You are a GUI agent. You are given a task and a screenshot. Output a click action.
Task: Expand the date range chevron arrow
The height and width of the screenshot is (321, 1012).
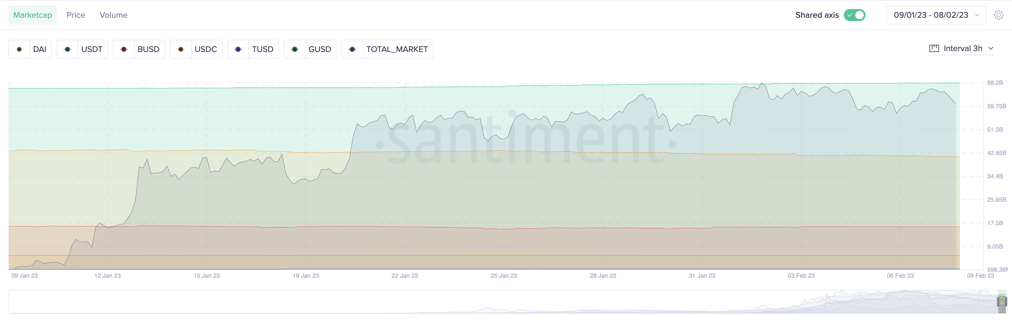click(x=977, y=15)
